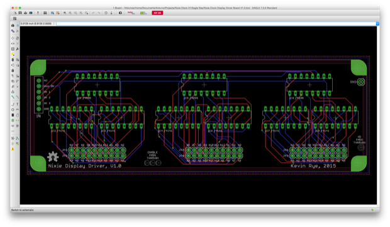Select the Wire draw tool
390x227 pixels.
tap(13, 104)
